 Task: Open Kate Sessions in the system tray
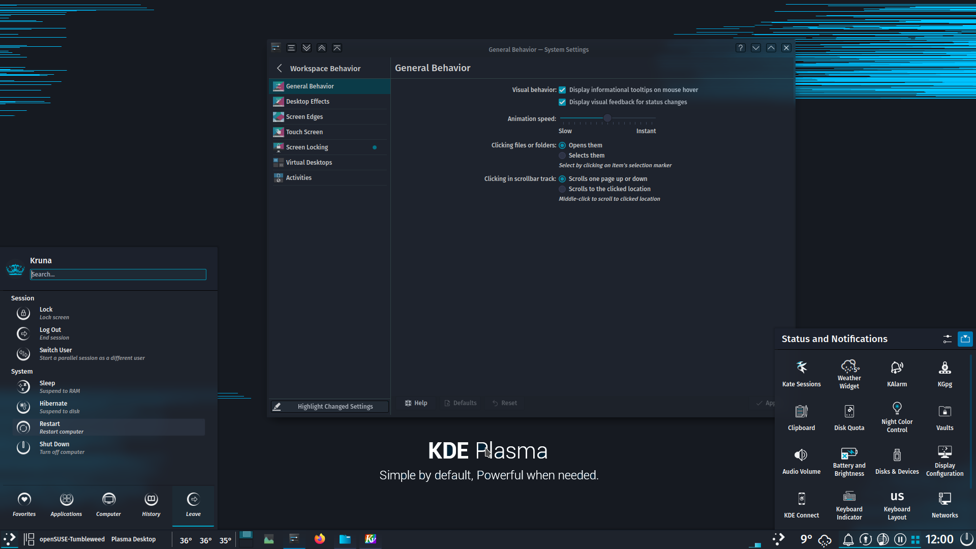(801, 374)
